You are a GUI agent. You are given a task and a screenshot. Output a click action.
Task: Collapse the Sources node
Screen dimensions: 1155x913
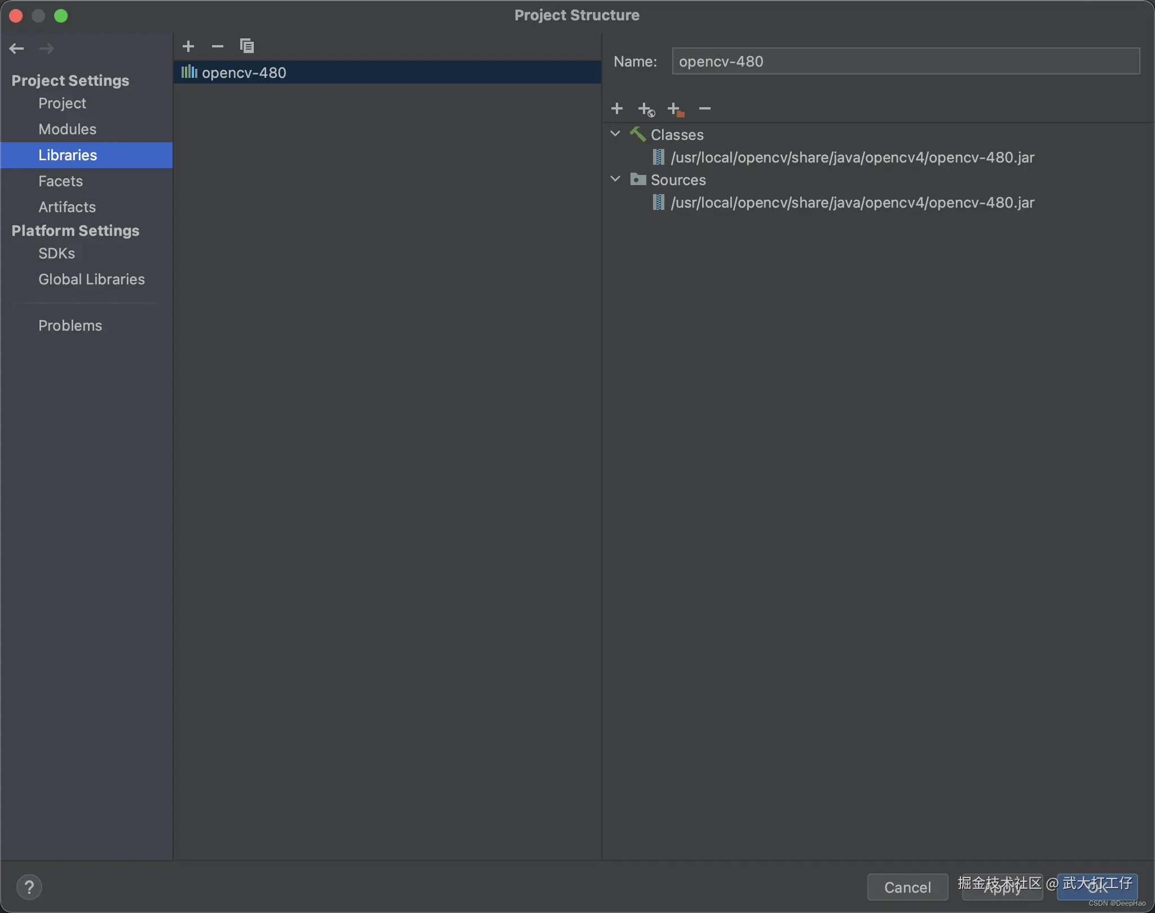click(615, 179)
